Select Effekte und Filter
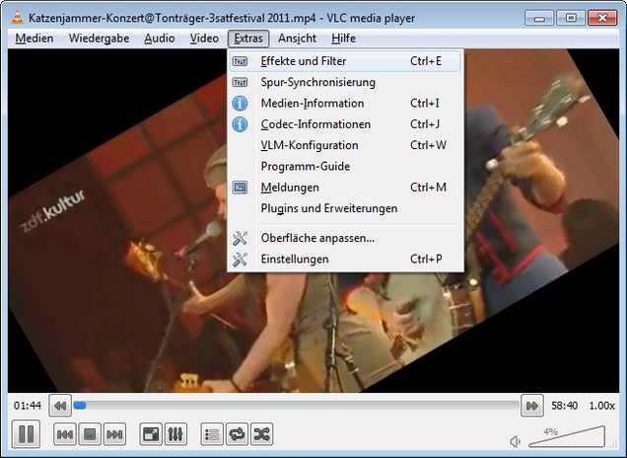This screenshot has width=627, height=458. pos(345,61)
